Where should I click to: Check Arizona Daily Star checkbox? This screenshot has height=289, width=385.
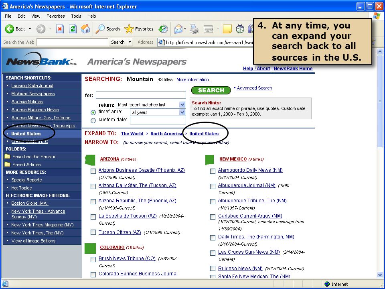pyautogui.click(x=93, y=187)
